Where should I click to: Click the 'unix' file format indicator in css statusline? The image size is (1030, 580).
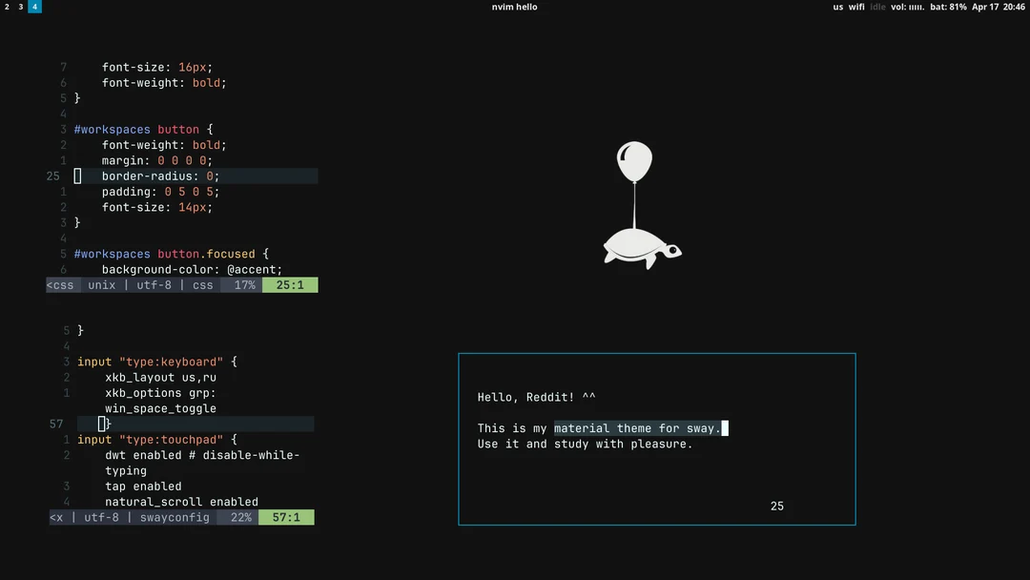pos(101,284)
